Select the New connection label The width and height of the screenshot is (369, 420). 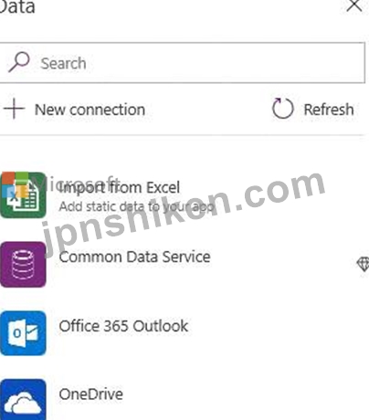[x=90, y=110]
